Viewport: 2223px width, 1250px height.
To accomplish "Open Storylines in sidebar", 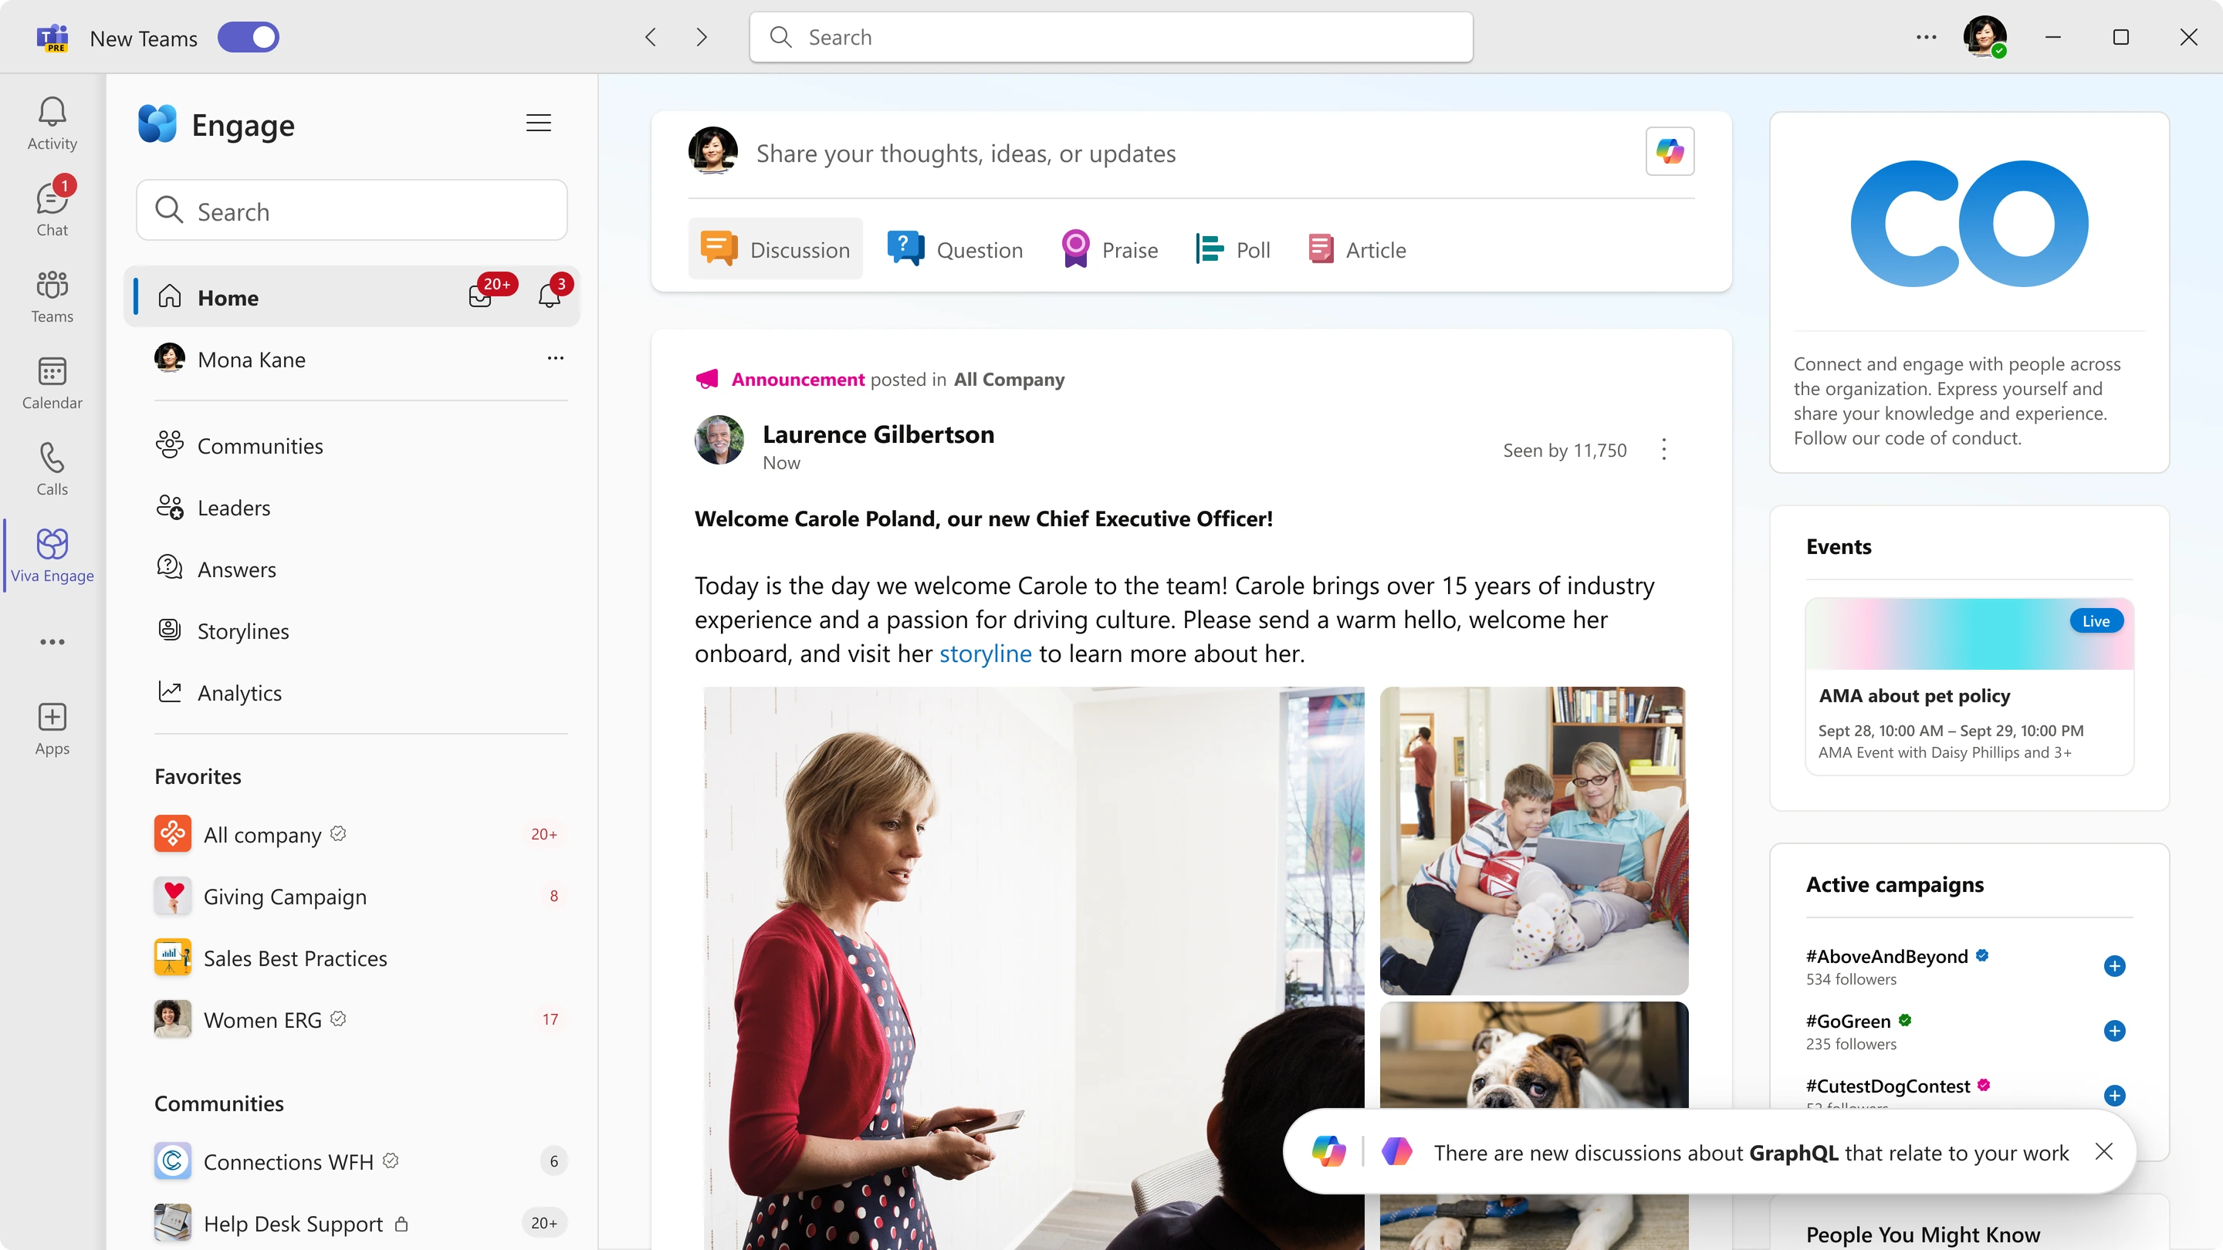I will [222, 630].
